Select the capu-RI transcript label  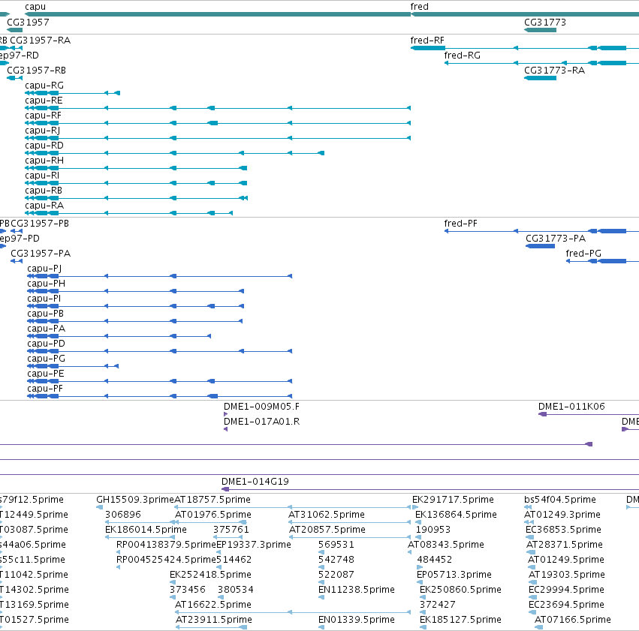[42, 176]
